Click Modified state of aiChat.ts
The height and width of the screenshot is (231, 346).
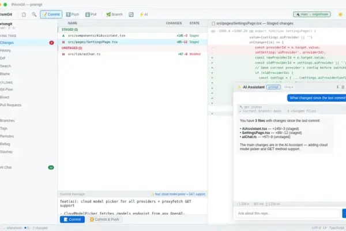195,54
